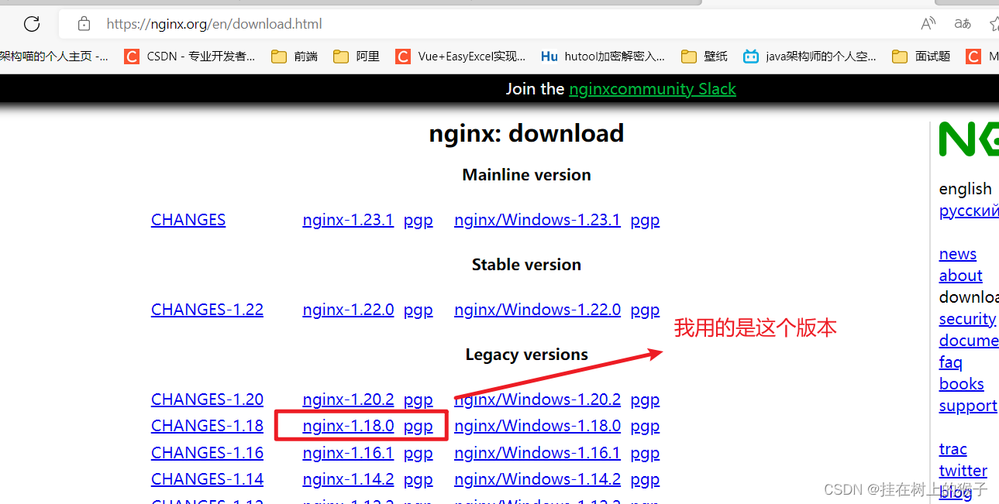Open the CHANGES-1.22 link
This screenshot has width=999, height=504.
point(207,310)
